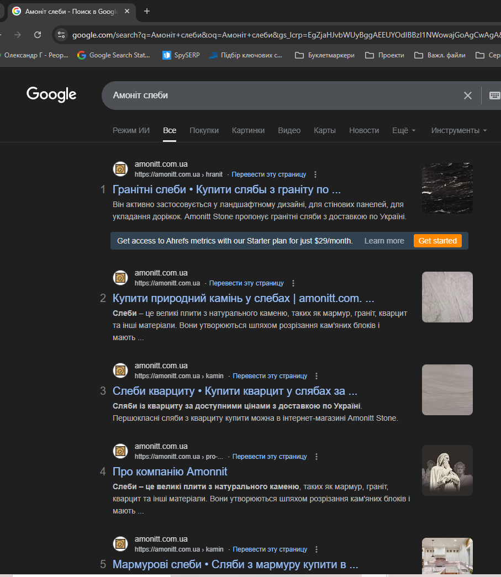
Task: Open black granite thumbnail image
Action: click(x=447, y=188)
